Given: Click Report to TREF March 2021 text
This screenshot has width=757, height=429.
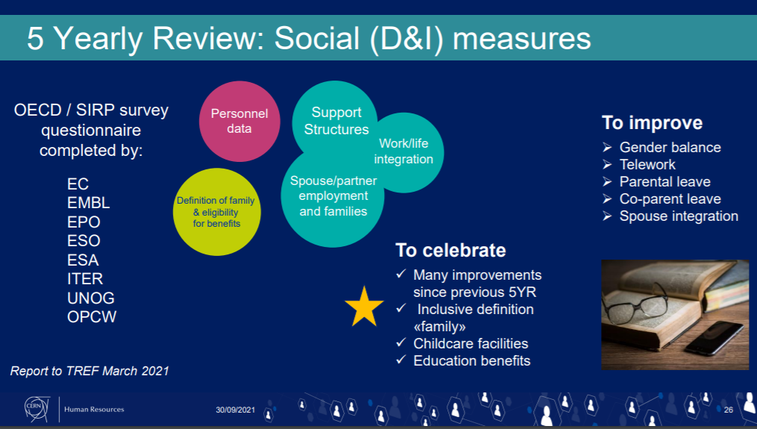Looking at the screenshot, I should tap(89, 371).
